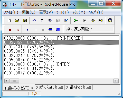Select line 0001,1879,0004 左クリック

tap(61, 69)
